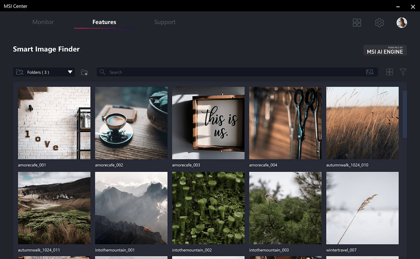420x259 pixels.
Task: Switch to grid view layout icon
Action: (x=389, y=72)
